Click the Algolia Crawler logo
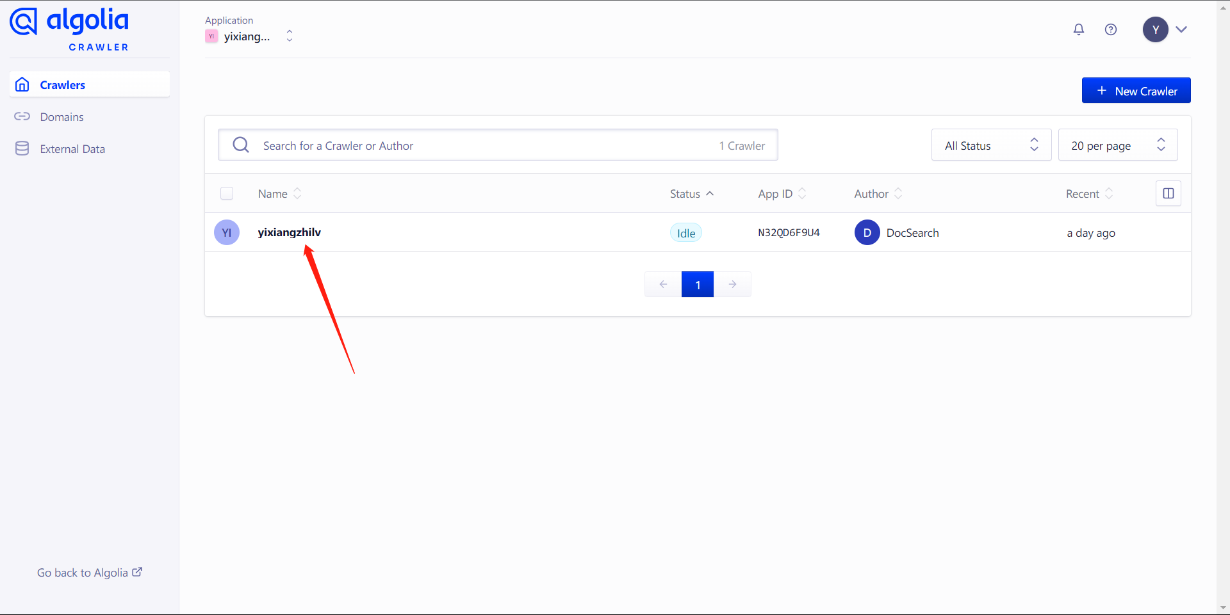 pos(69,29)
